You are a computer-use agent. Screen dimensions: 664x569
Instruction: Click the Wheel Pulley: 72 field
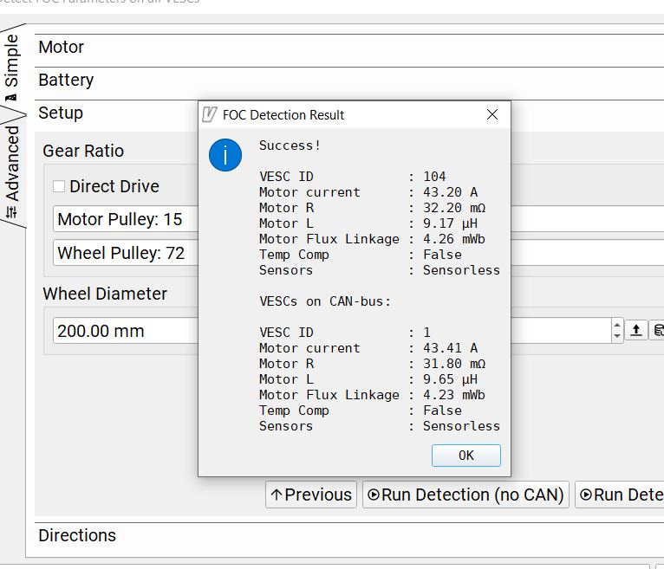click(126, 253)
